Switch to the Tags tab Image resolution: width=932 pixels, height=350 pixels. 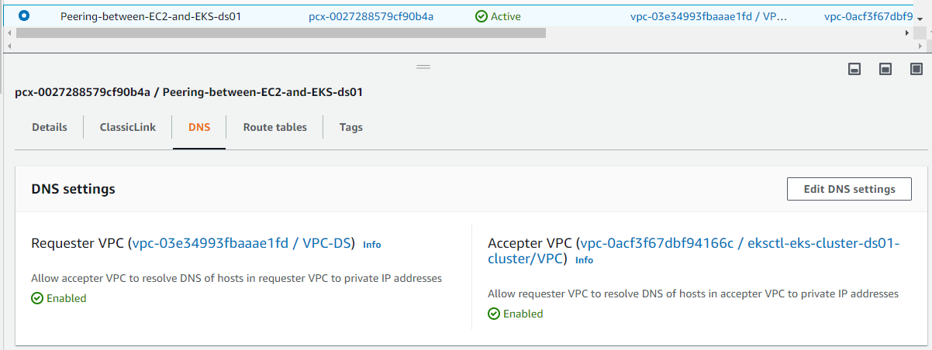[x=350, y=127]
